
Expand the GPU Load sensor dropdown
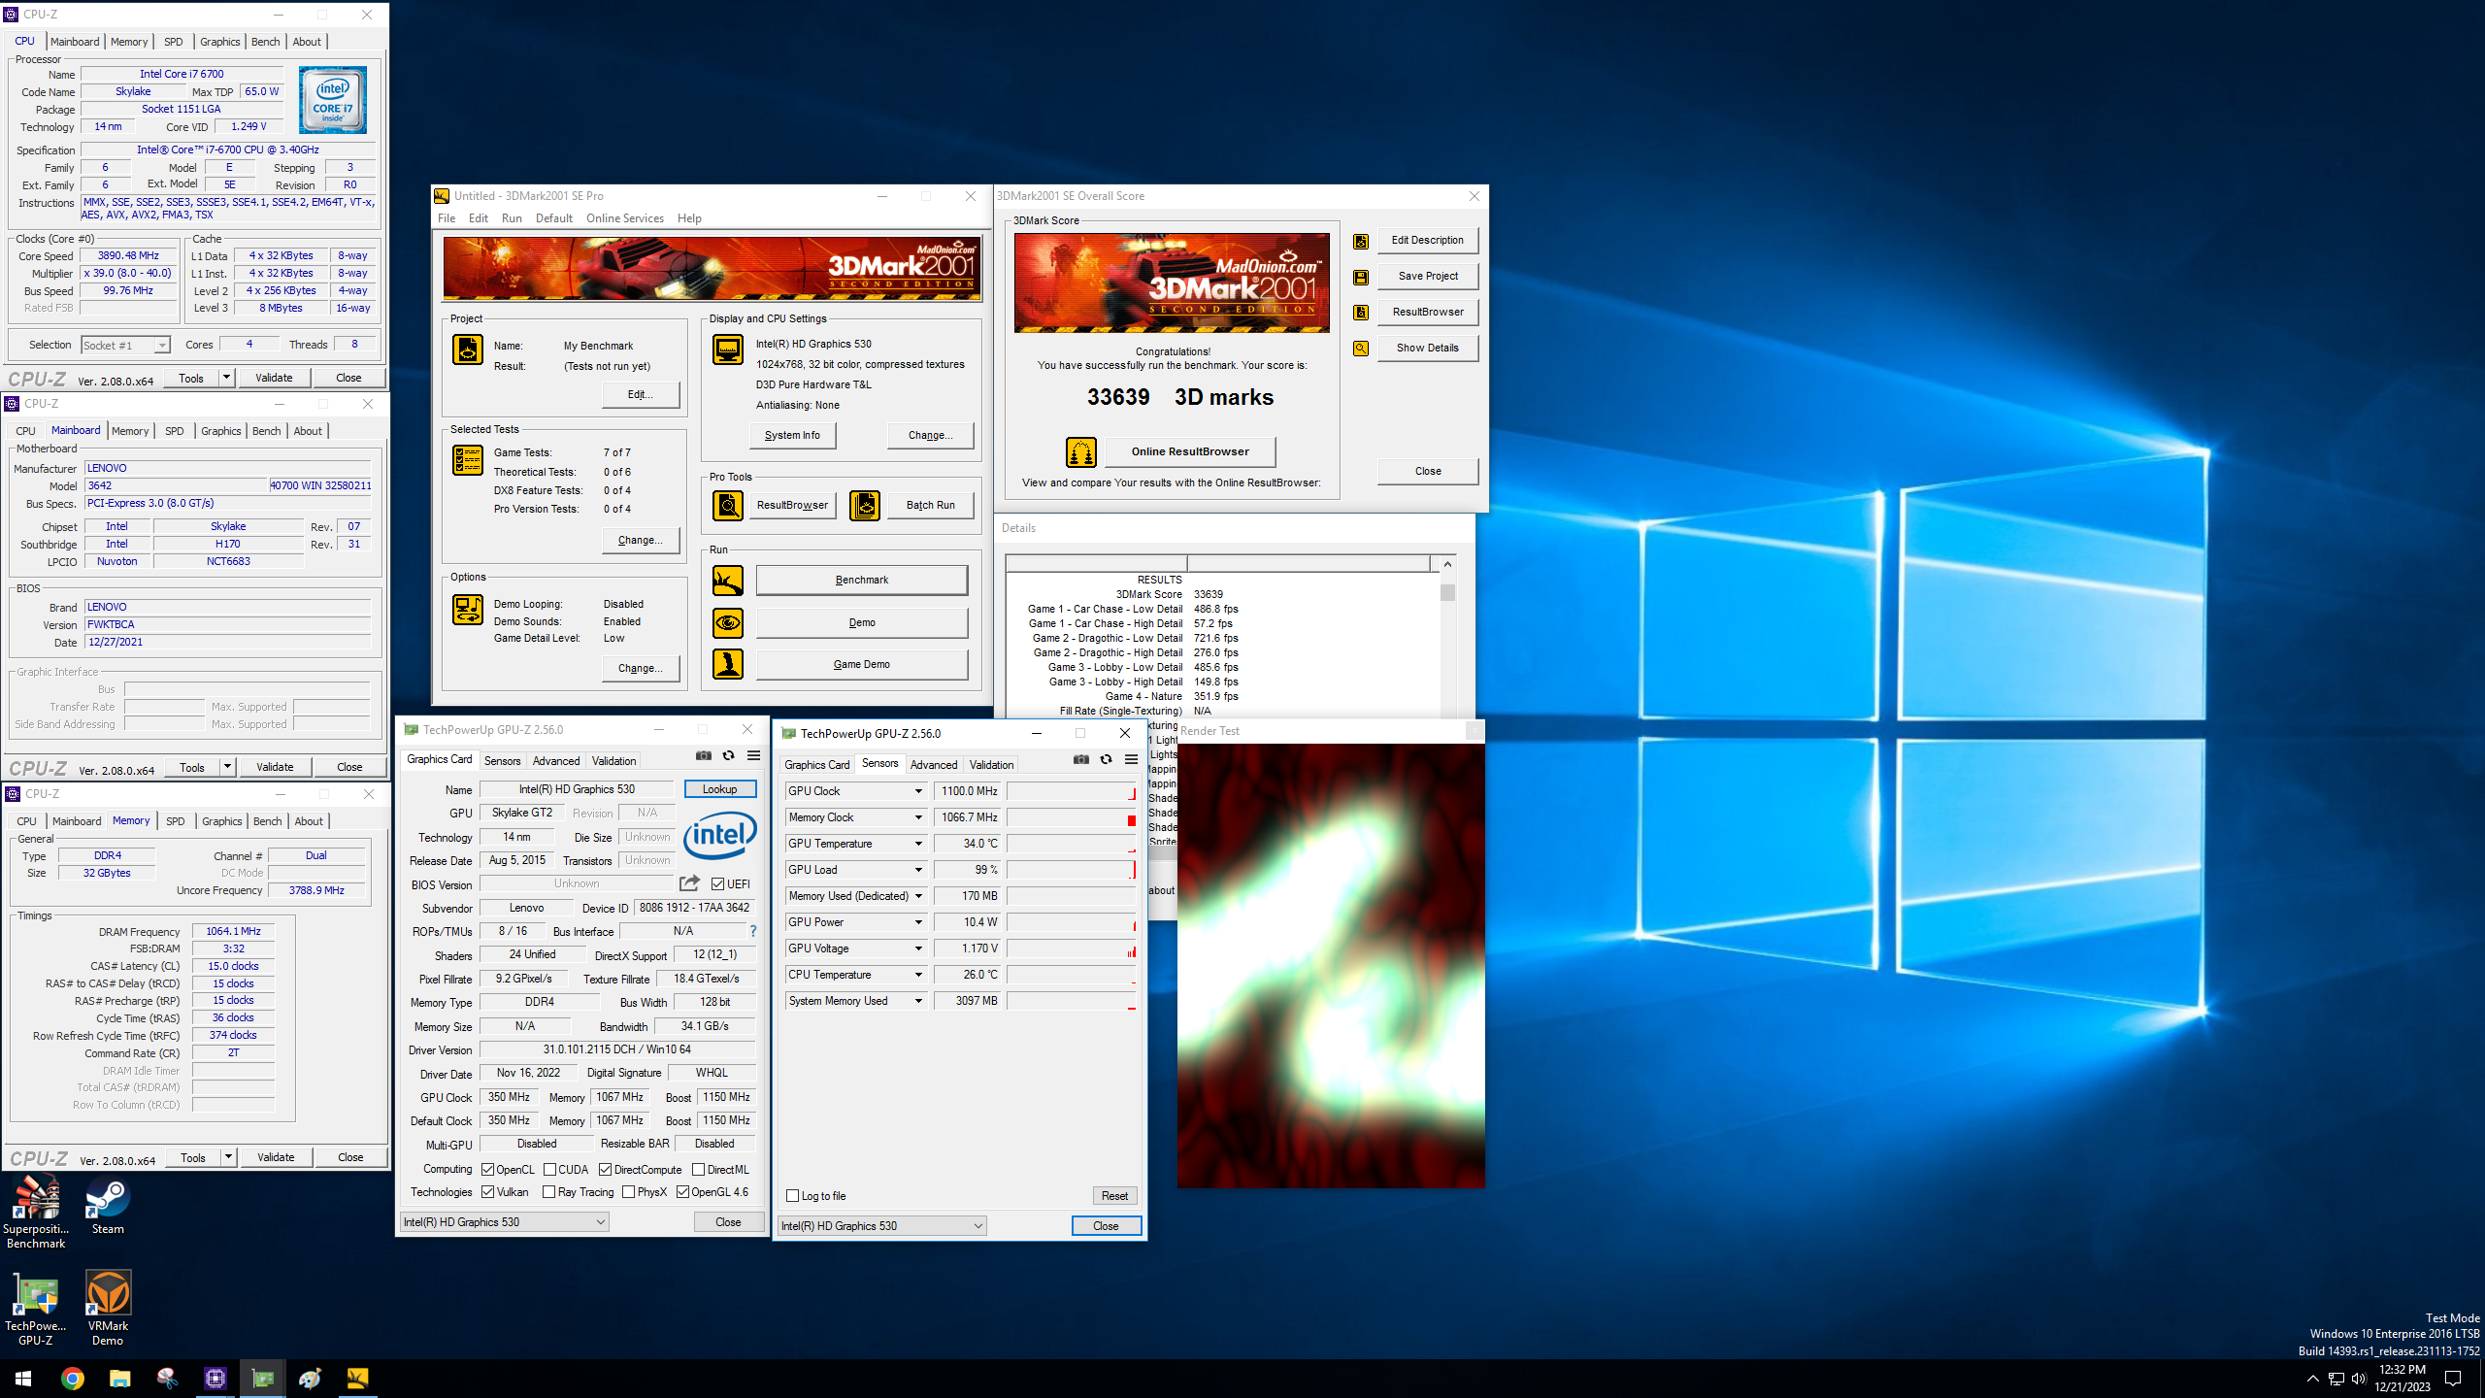click(x=918, y=870)
